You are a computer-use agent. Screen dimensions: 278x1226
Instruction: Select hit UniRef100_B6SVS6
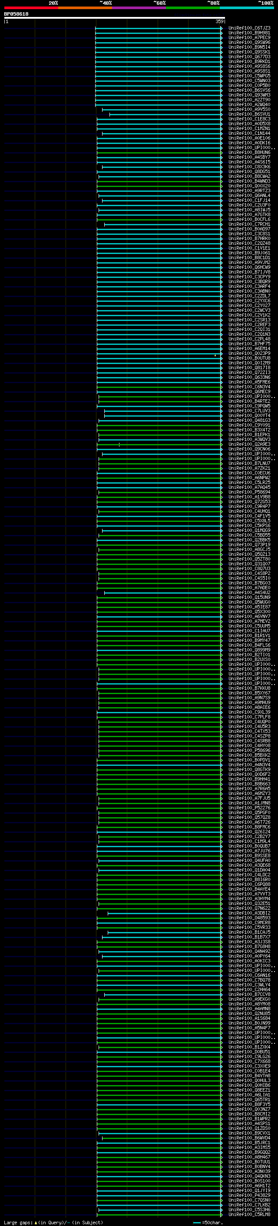249,90
